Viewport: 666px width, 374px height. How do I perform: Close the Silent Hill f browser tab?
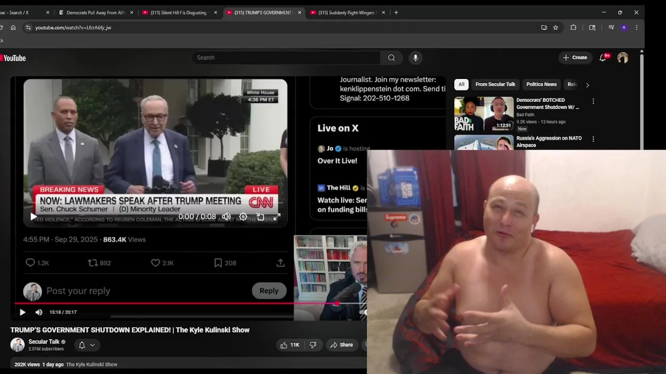point(215,12)
